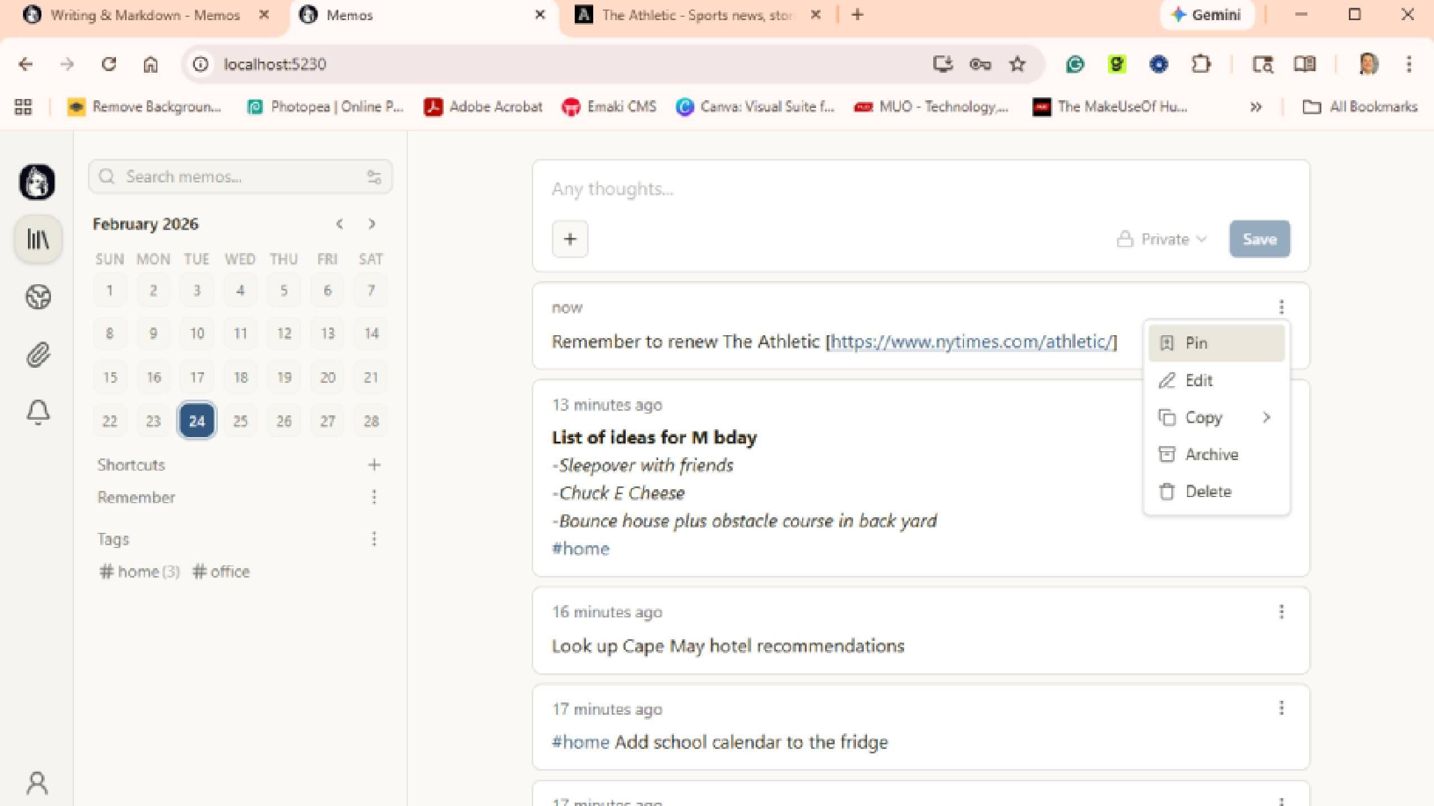
Task: Click the Search memos input field
Action: coord(240,177)
